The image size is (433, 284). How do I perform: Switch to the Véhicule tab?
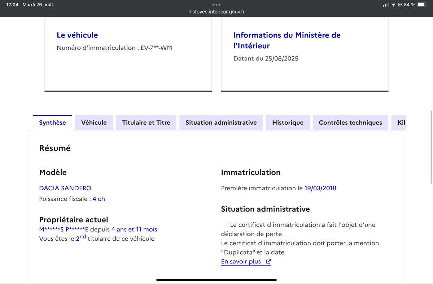tap(94, 123)
